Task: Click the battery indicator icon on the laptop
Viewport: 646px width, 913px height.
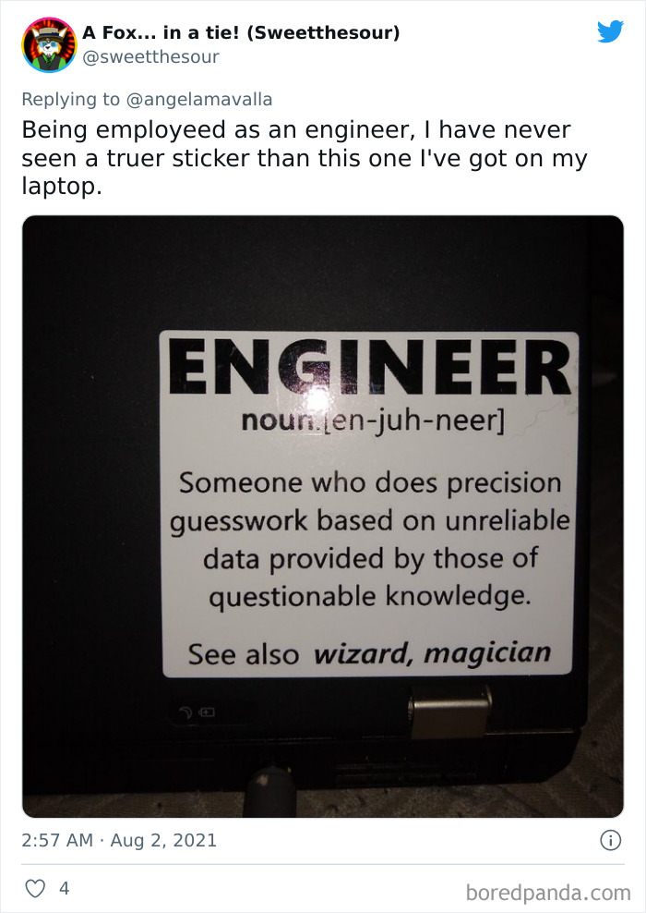Action: (208, 712)
